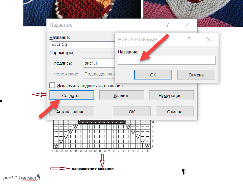The image size is (243, 186).
Task: Click the caption text field containing рис1.1 2
Action: [x=81, y=44]
